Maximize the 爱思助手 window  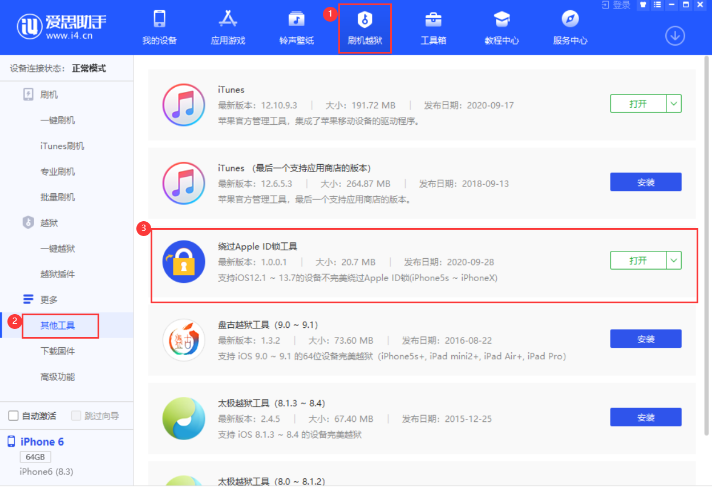686,5
